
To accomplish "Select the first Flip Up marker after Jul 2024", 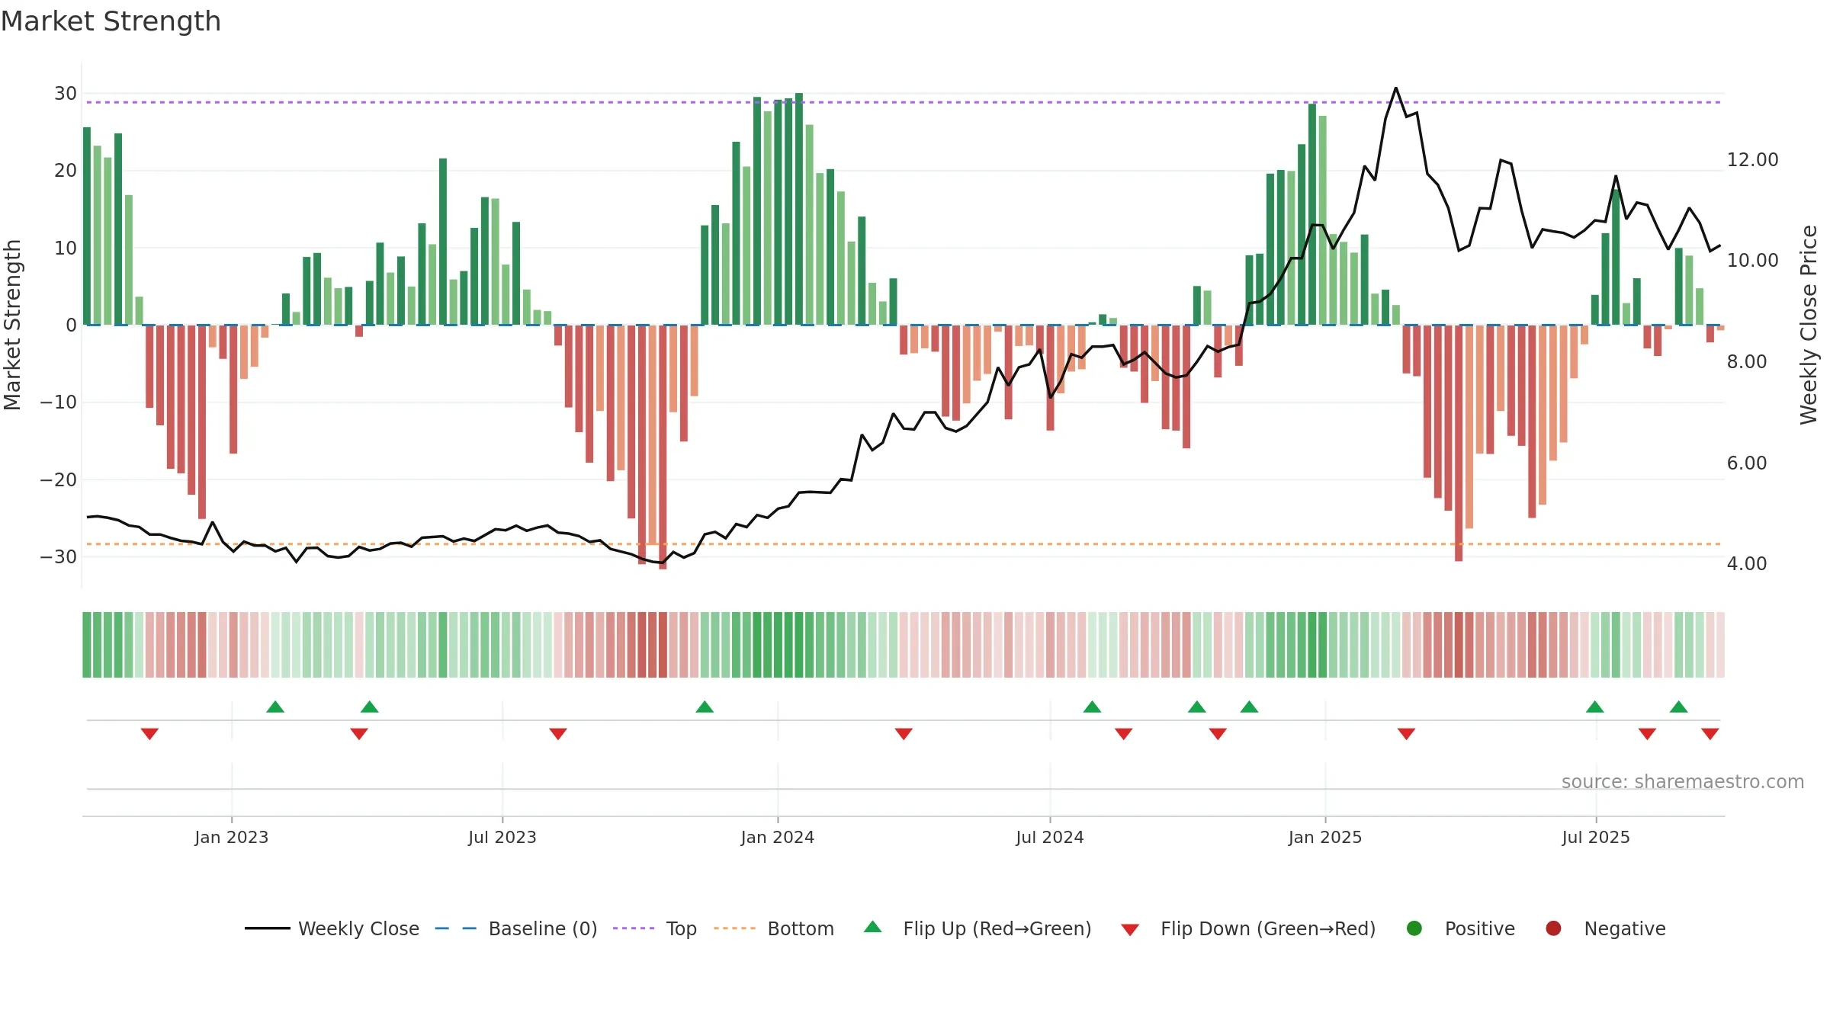I will [1092, 707].
